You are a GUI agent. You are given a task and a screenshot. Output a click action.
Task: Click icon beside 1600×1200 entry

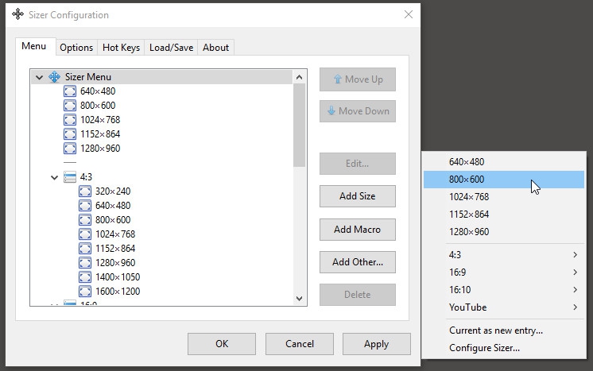(85, 292)
